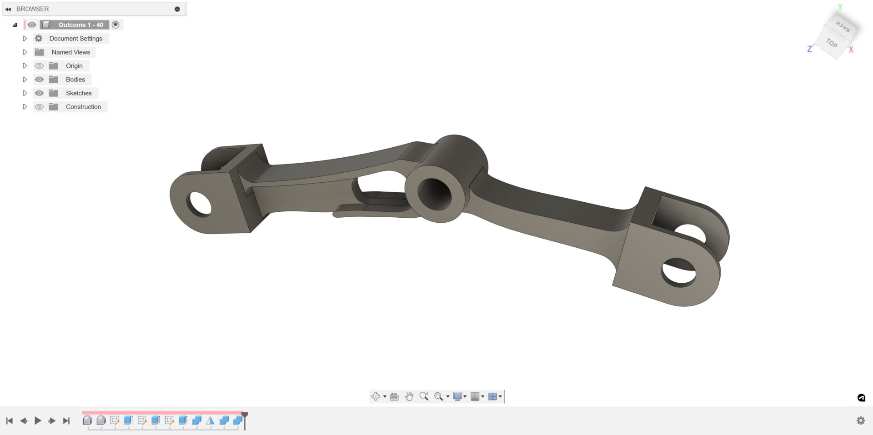Open the Look At tool
The height and width of the screenshot is (435, 873).
tap(393, 396)
